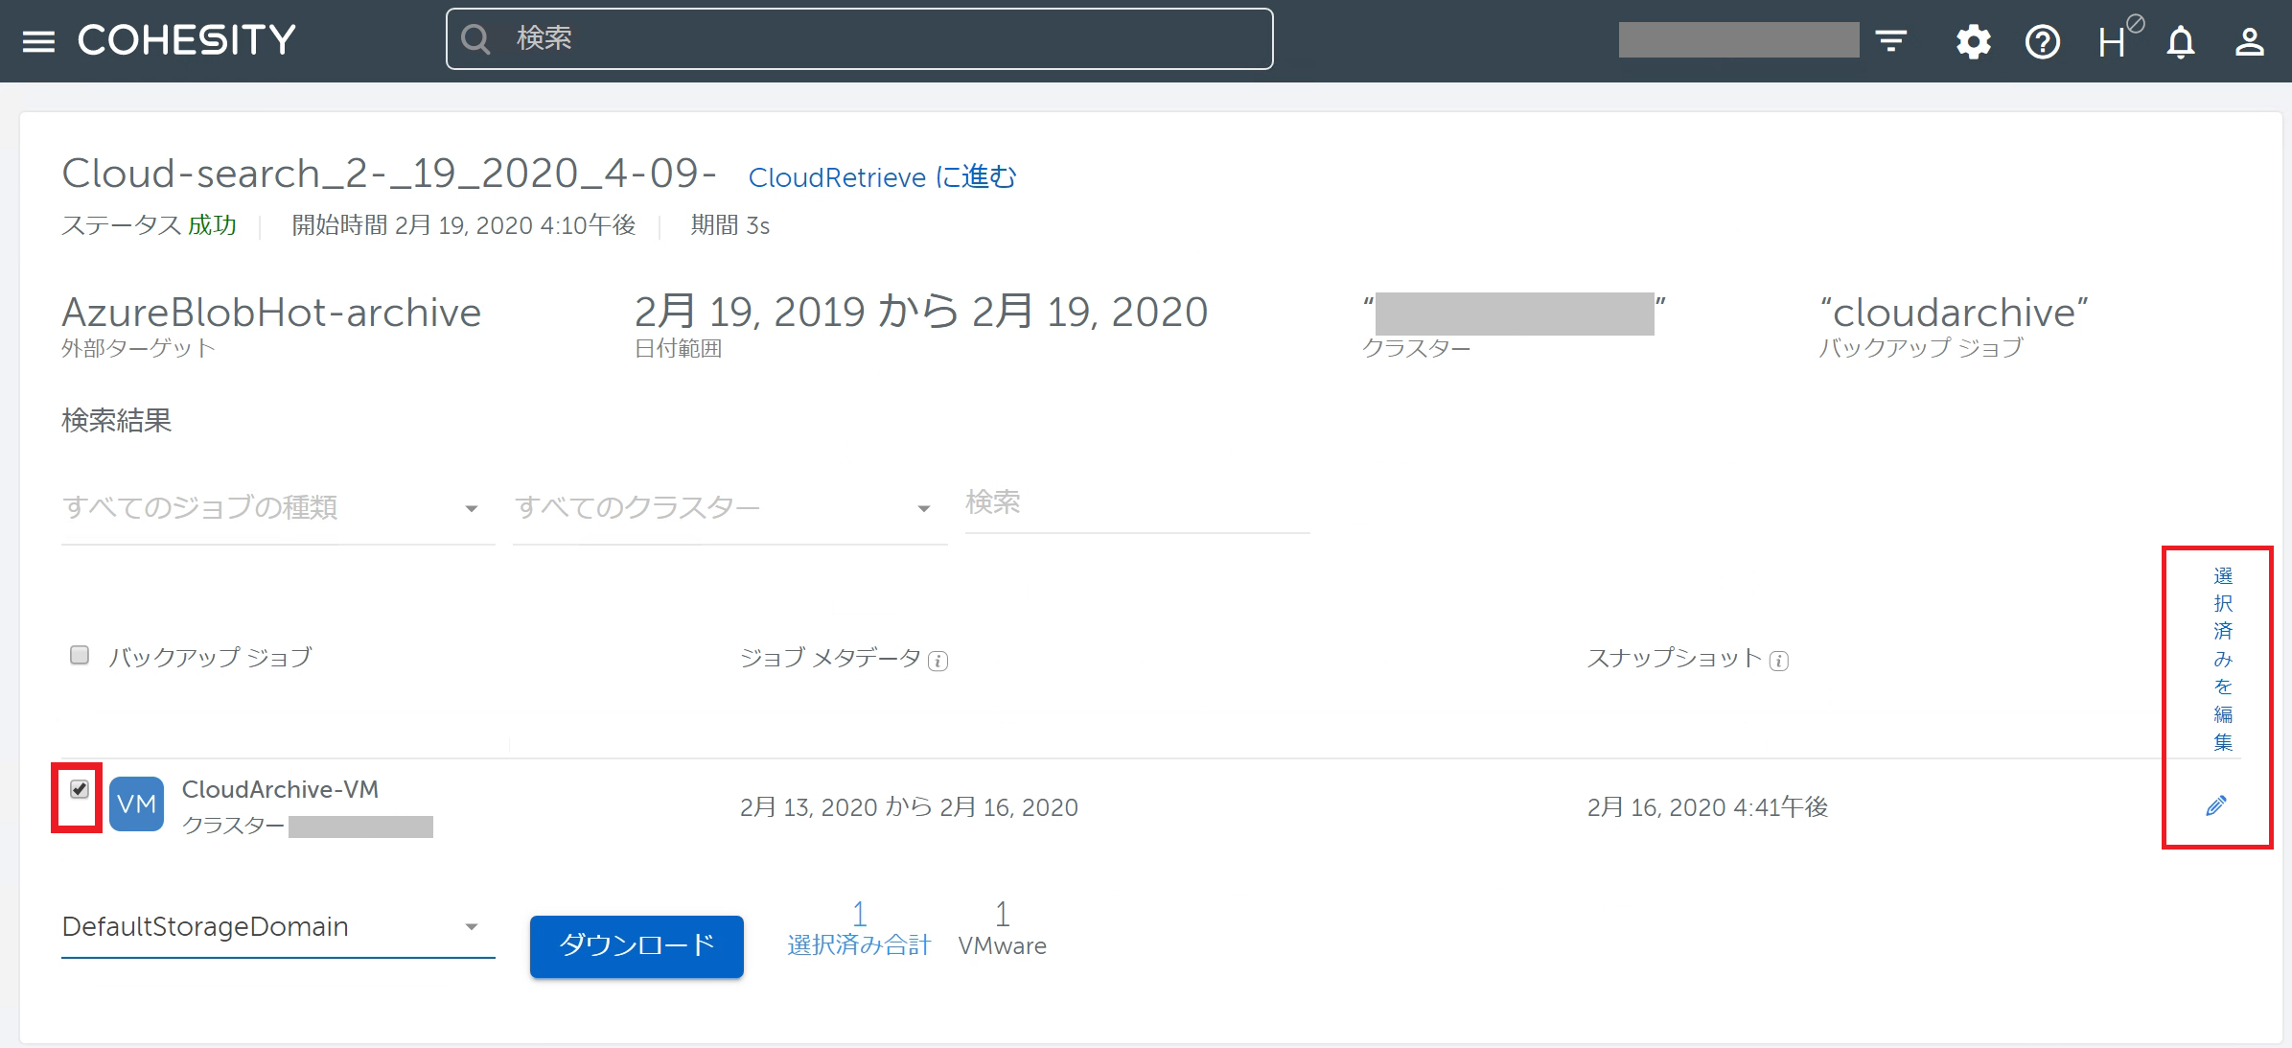
Task: Open the filter icon in header
Action: pyautogui.click(x=1890, y=41)
